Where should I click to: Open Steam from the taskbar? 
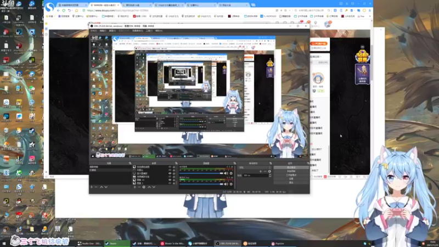[117, 244]
